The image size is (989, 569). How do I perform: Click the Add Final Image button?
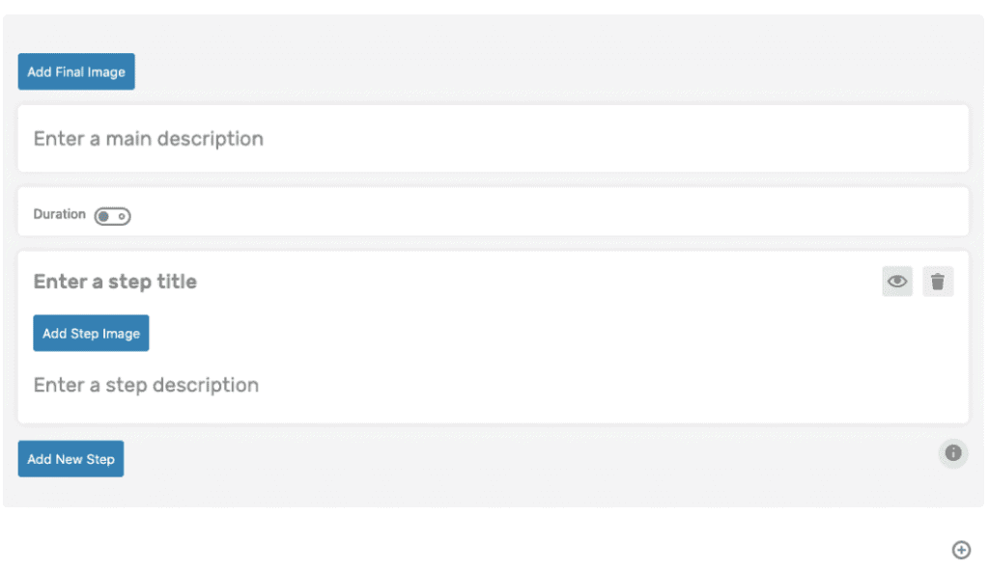pos(76,71)
